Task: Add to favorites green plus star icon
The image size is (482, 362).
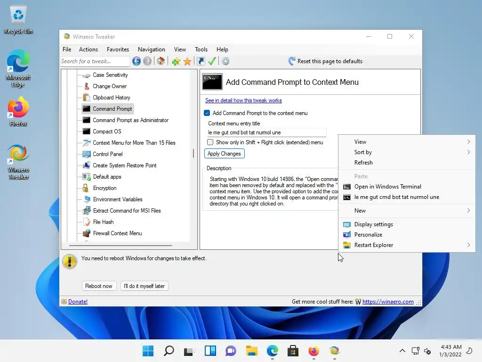Action: [176, 61]
